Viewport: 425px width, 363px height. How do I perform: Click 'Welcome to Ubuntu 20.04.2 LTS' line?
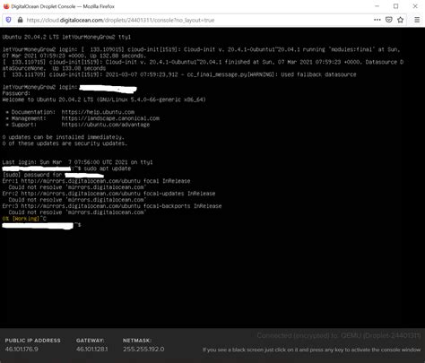104,99
